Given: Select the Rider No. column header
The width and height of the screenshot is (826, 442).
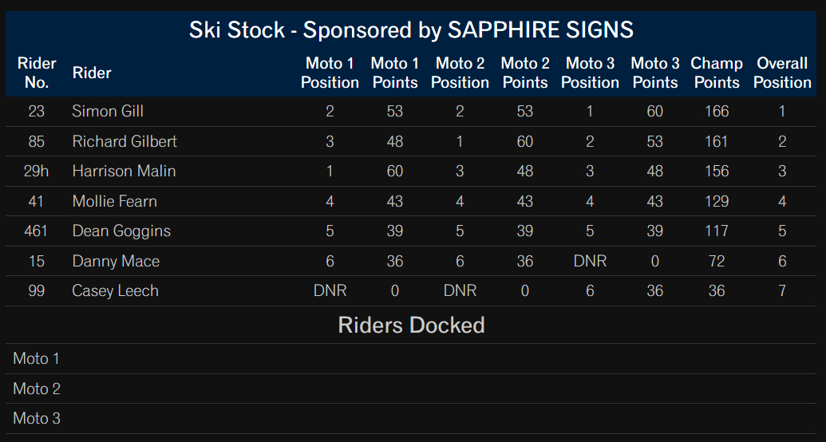Looking at the screenshot, I should coord(37,73).
